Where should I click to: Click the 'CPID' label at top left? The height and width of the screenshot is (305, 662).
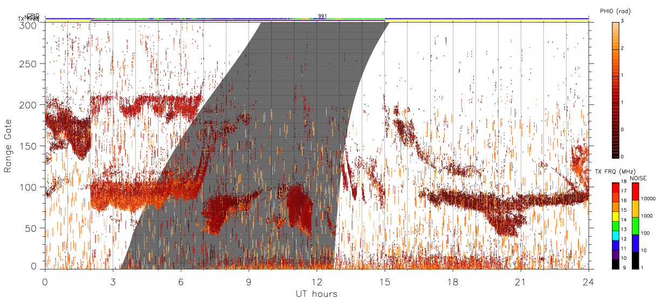coord(33,16)
